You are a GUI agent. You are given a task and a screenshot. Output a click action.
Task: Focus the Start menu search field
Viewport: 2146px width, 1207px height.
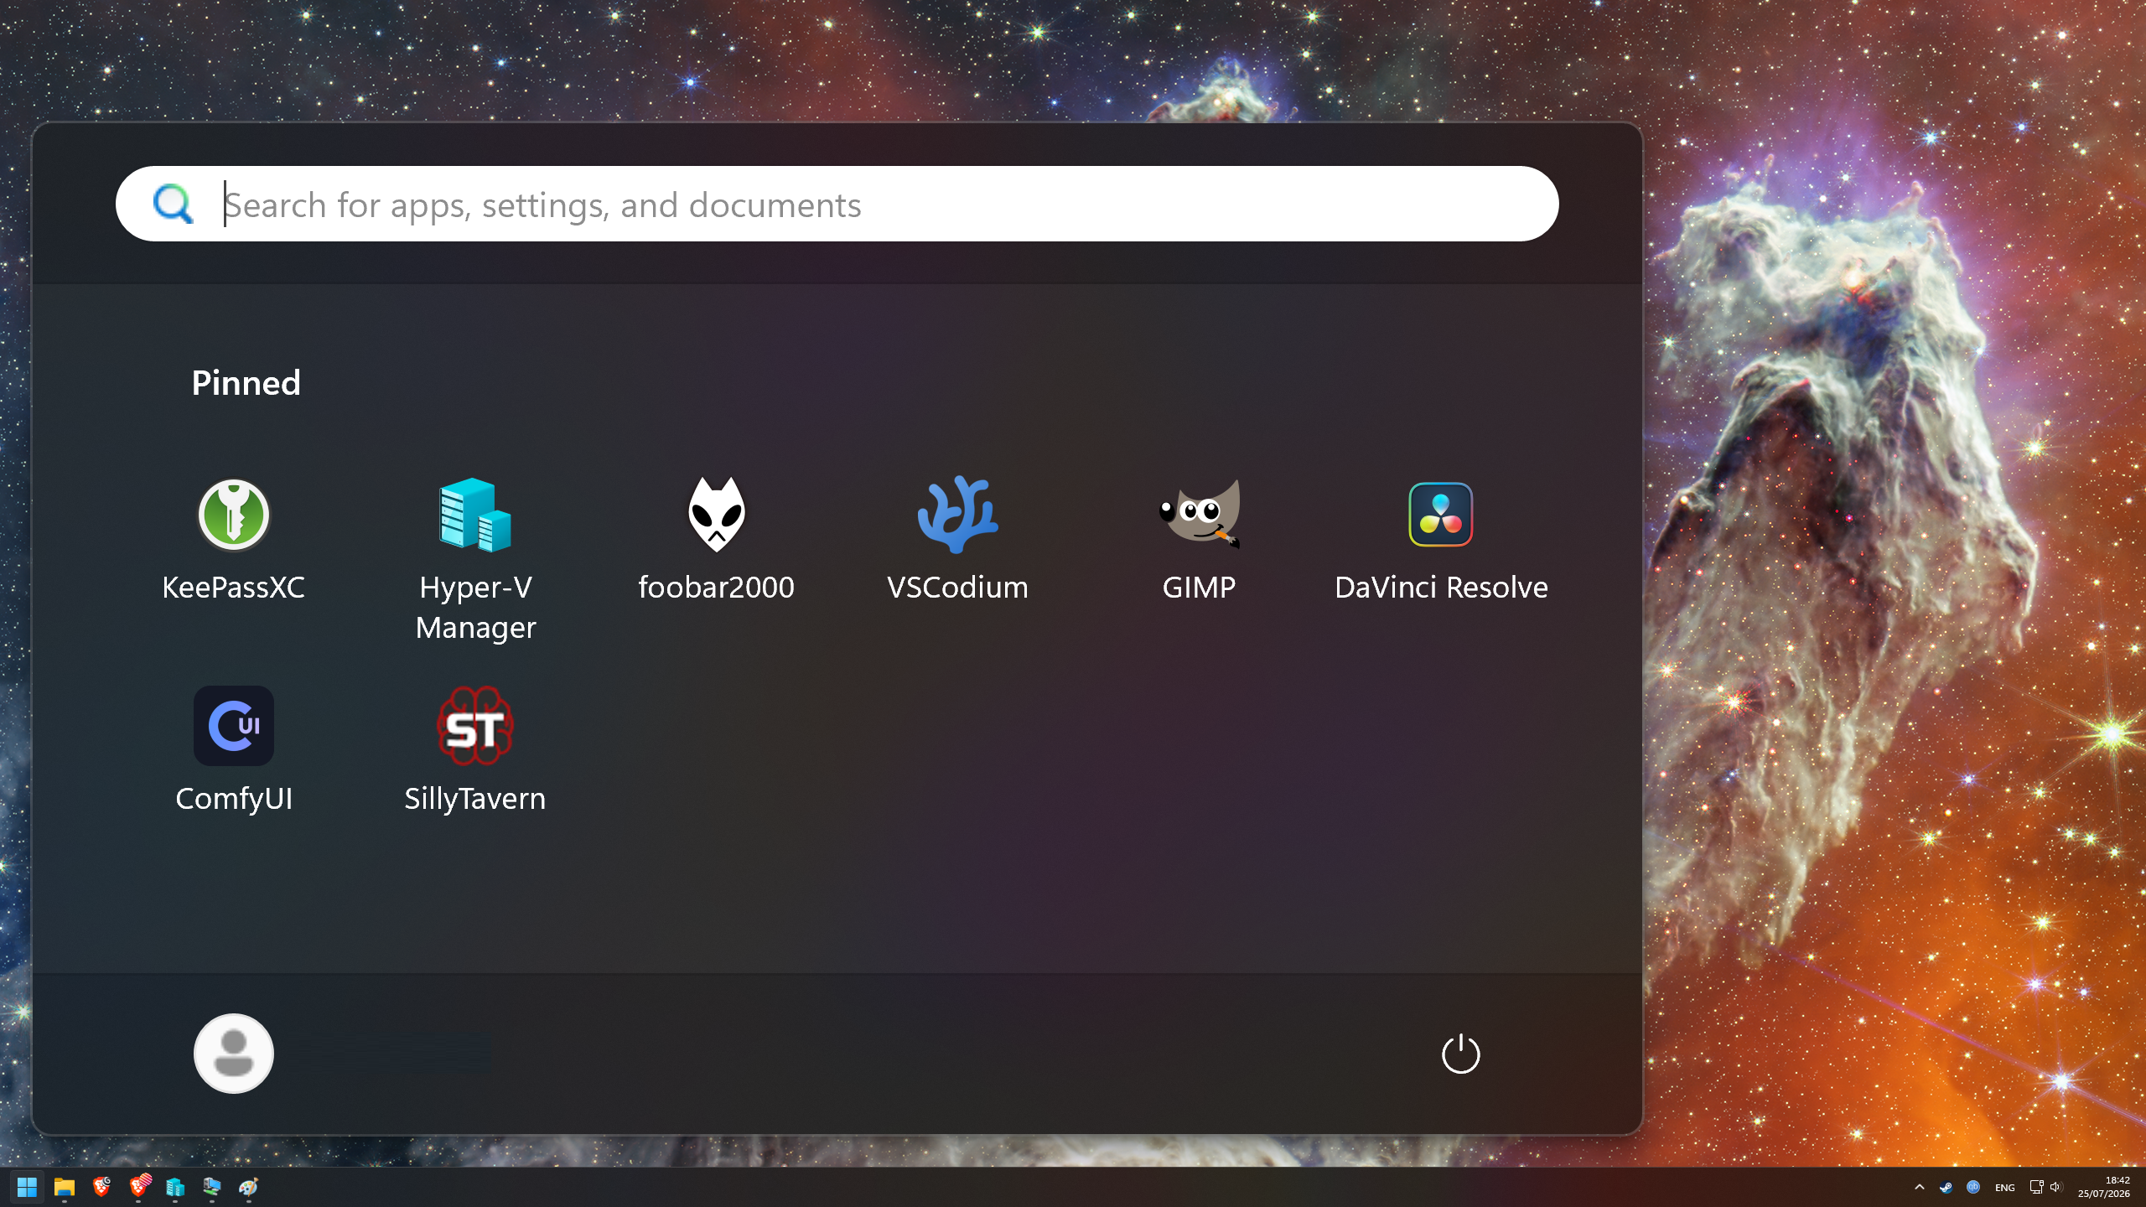coord(837,205)
